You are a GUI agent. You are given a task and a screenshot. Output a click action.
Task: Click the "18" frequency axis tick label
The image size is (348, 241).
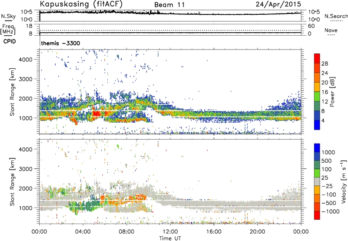(x=29, y=26)
